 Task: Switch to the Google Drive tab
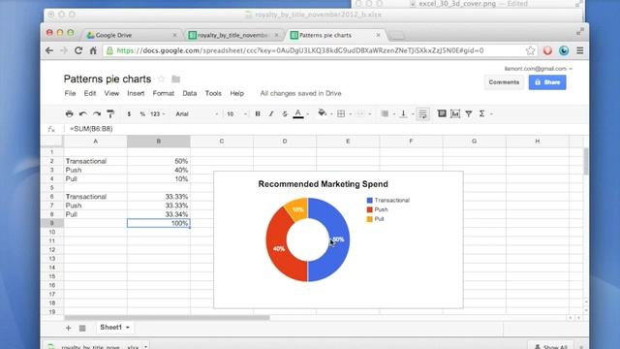coord(131,35)
